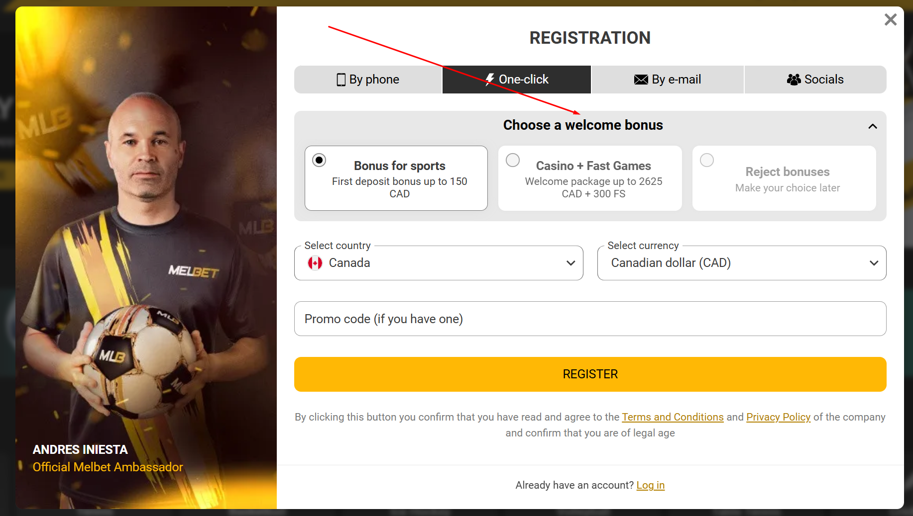913x516 pixels.
Task: Click the lightning bolt One-click icon
Action: point(490,80)
